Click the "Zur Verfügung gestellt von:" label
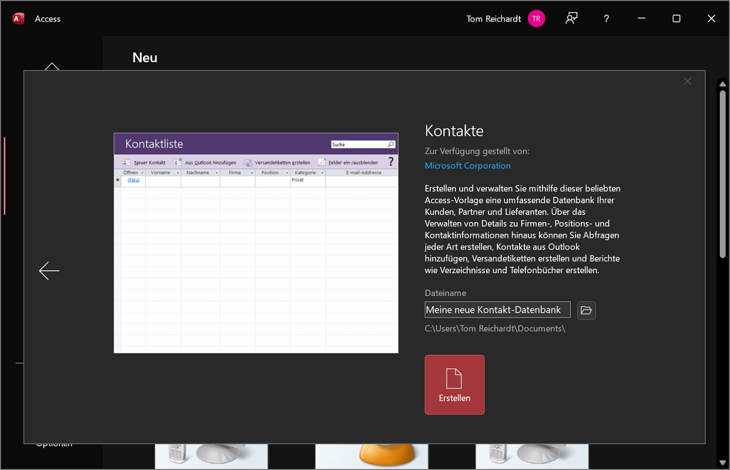The image size is (730, 470). tap(477, 151)
